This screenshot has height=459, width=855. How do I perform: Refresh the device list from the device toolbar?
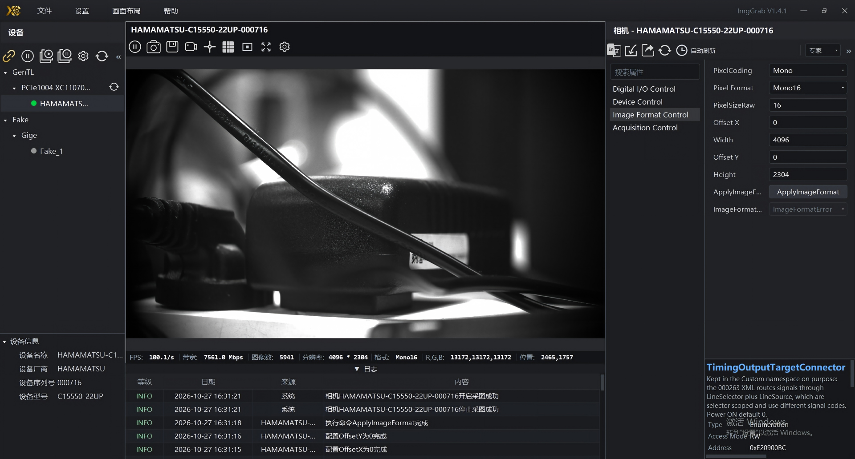(102, 56)
